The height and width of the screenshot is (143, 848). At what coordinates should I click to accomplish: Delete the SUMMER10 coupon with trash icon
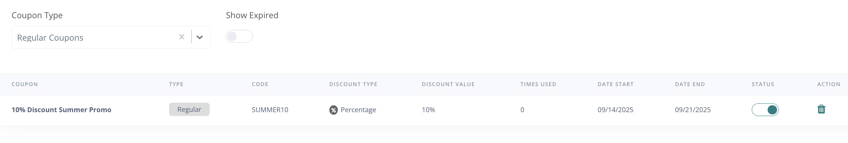click(x=821, y=109)
